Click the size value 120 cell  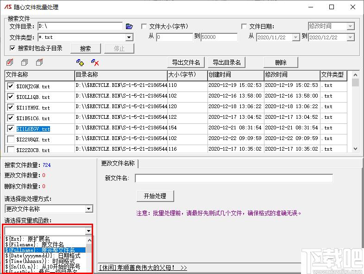(172, 106)
